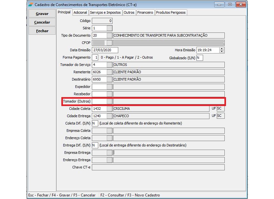274x199 pixels.
Task: Click the Cidade Coleta lookup button
Action: [x=109, y=109]
